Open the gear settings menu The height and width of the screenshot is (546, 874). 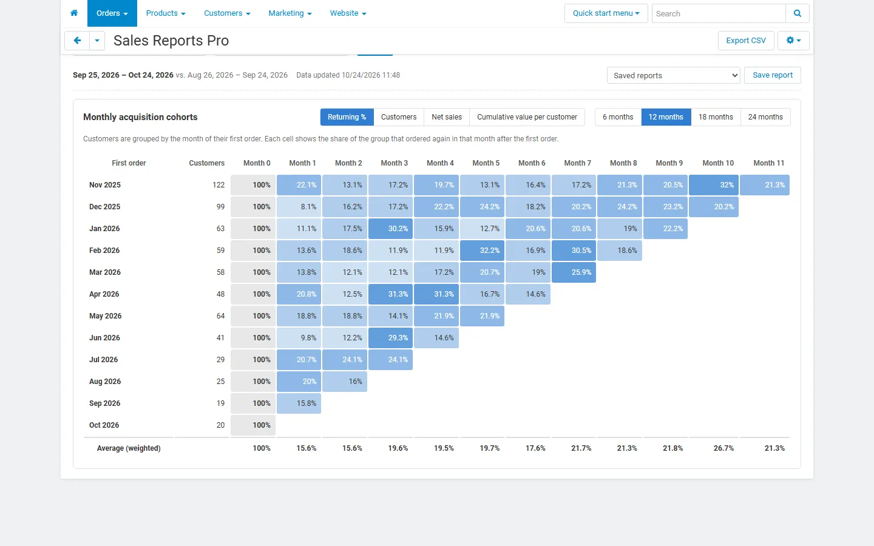793,41
